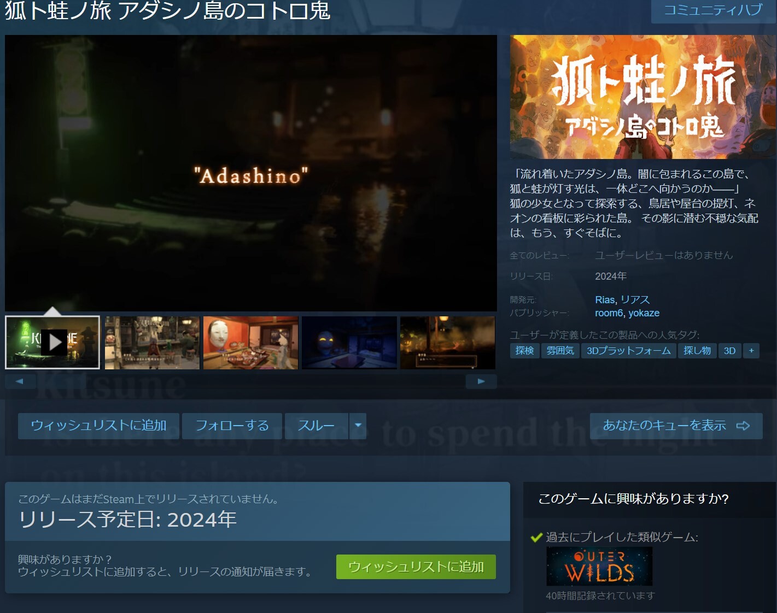Open あなたのキューを表示 queue button

[x=676, y=426]
